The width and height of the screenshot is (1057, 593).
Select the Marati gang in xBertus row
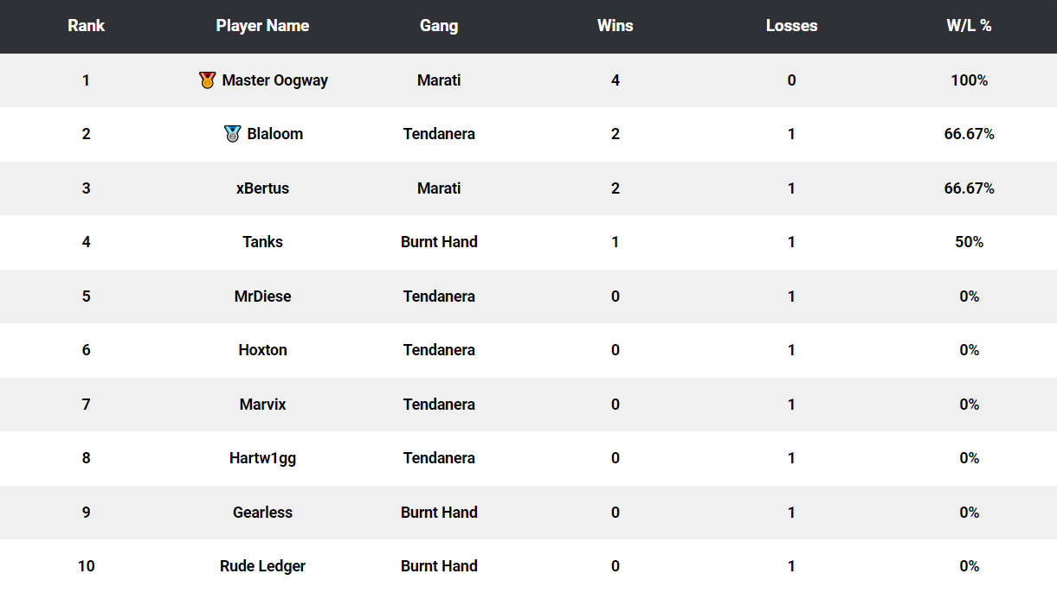439,188
